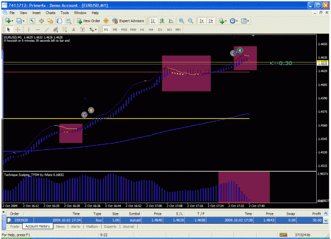Switch to the Journal tab

(128, 226)
